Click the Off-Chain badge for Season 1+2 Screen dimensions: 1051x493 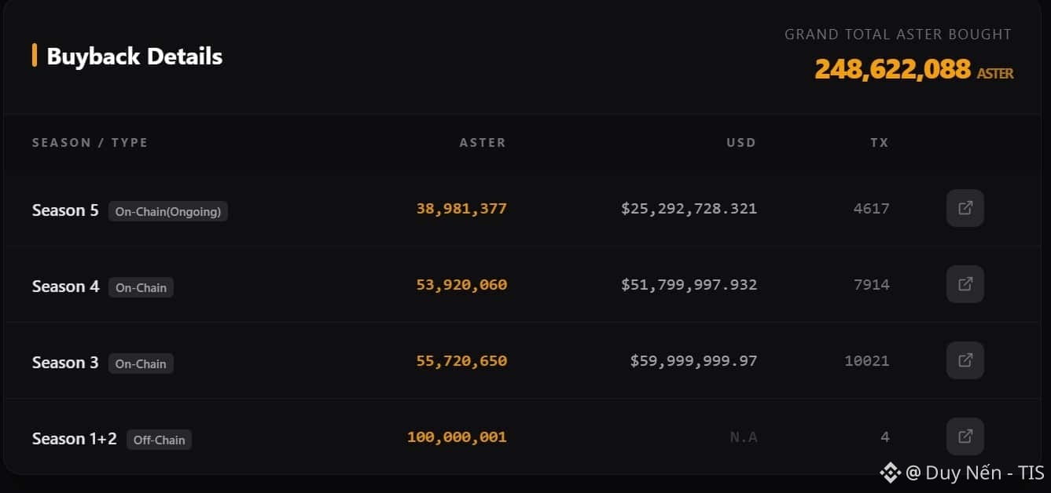pos(159,440)
